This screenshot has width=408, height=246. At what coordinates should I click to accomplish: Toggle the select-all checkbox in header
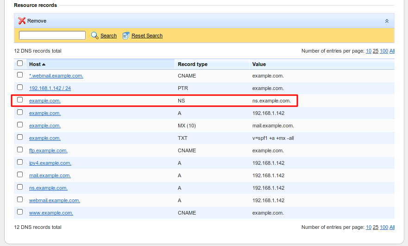20,64
